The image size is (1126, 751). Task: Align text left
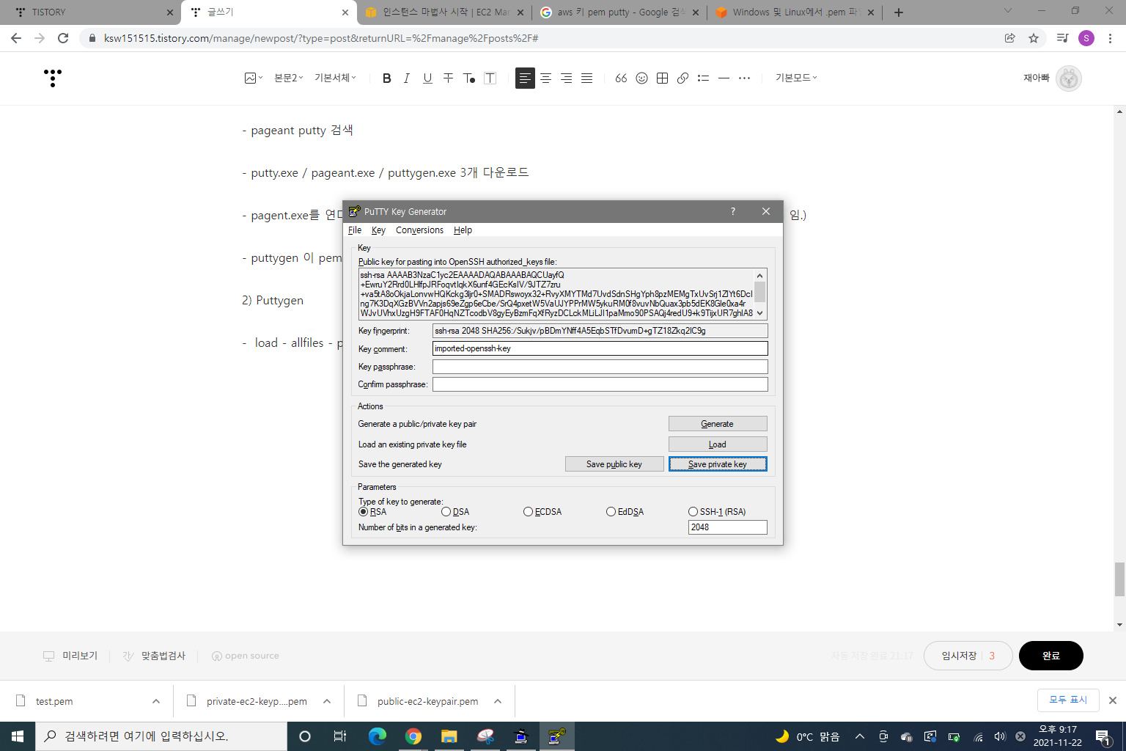[525, 78]
